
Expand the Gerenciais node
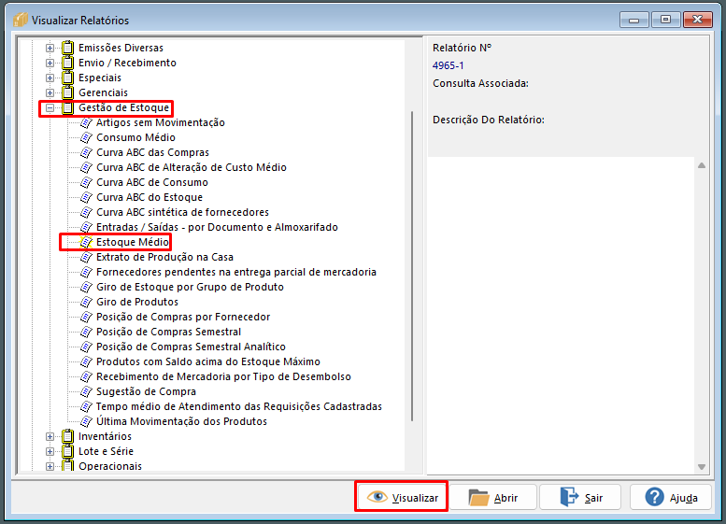pos(50,92)
